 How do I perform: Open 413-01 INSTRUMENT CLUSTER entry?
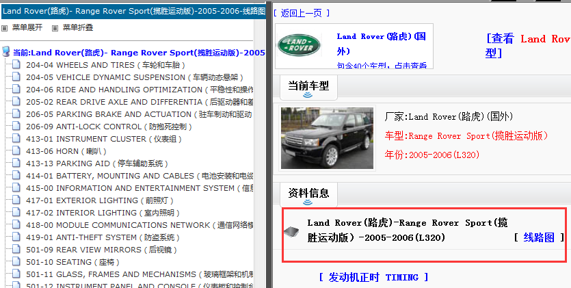(x=104, y=139)
